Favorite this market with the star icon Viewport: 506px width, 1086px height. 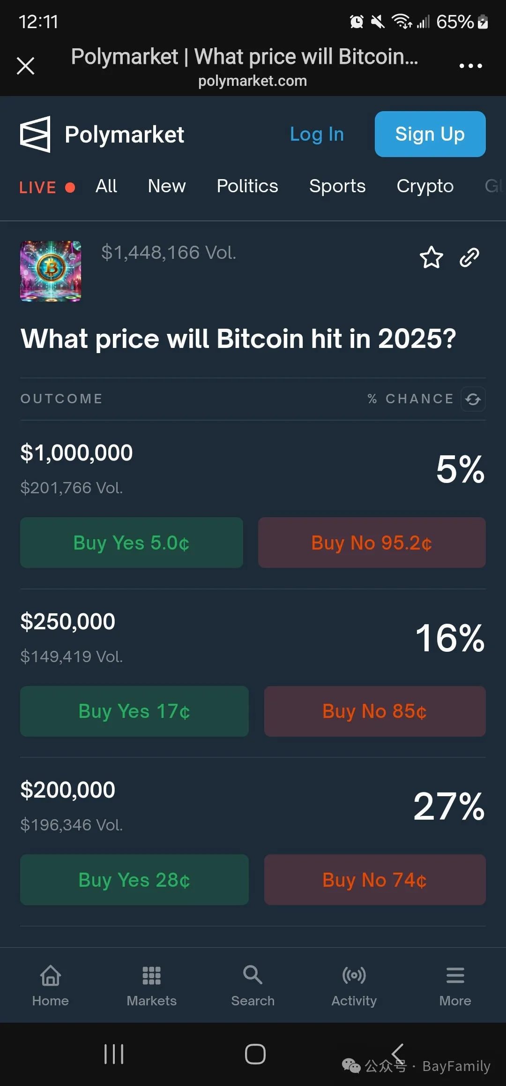(431, 257)
